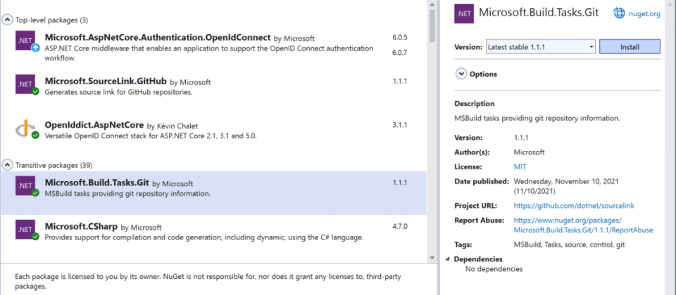Viewport: 676px width, 295px height.
Task: Click available version 6.0.7 of OpenIdConnect
Action: pos(400,53)
